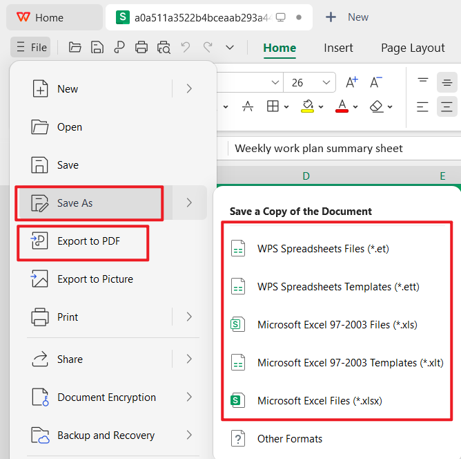461x459 pixels.
Task: Click the Redo toolbar icon
Action: point(208,47)
